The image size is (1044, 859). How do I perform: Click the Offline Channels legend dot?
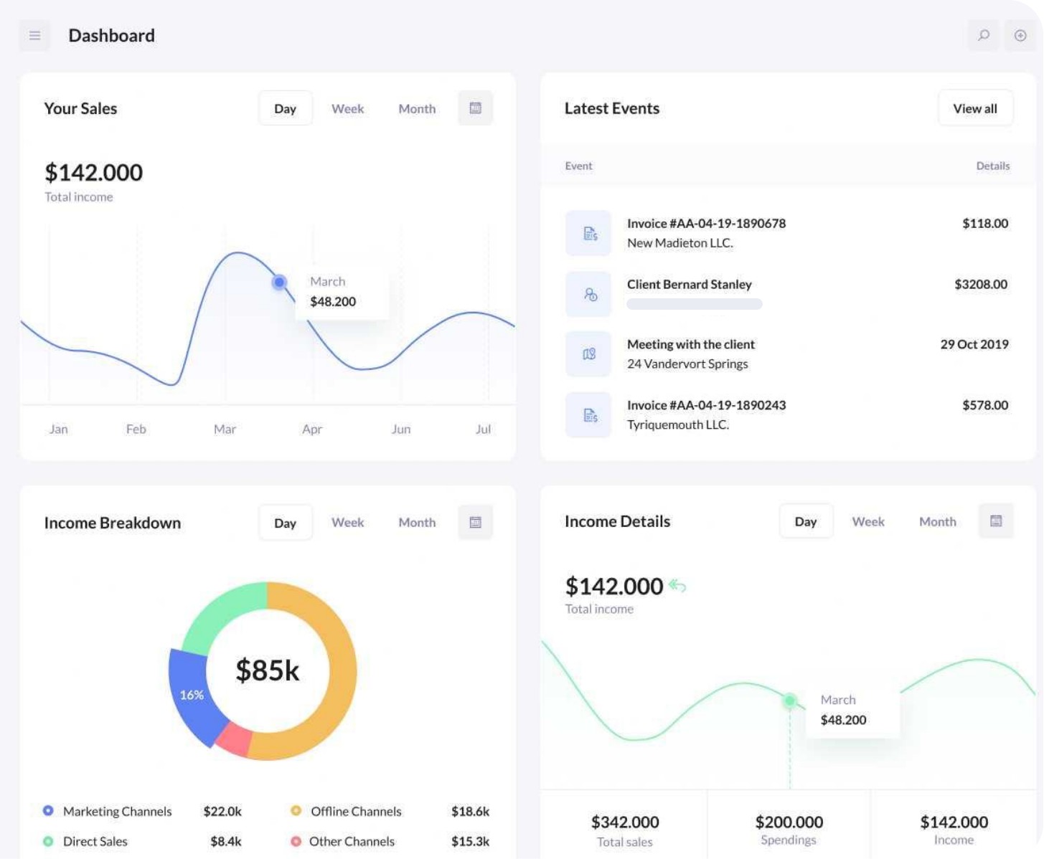pyautogui.click(x=296, y=810)
